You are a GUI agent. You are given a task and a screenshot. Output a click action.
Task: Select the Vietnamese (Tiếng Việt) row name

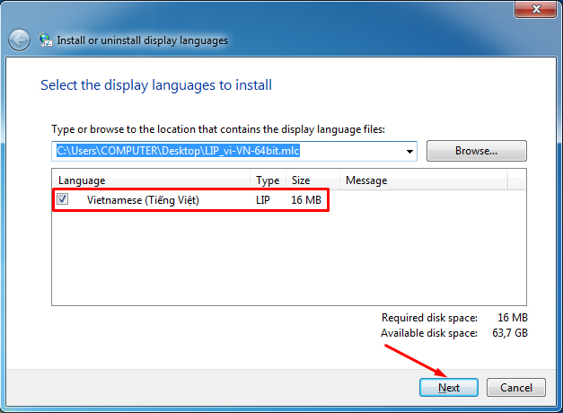click(143, 199)
